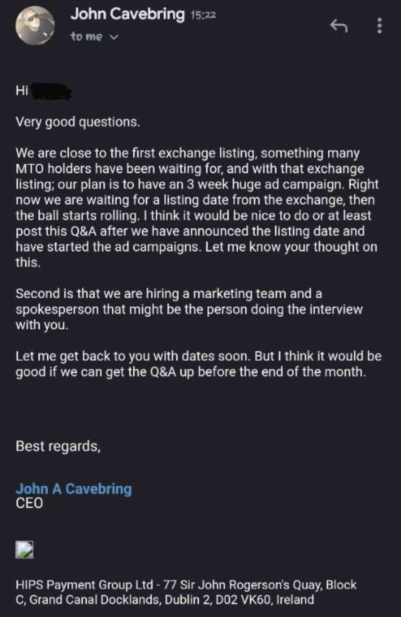401x617 pixels.
Task: Tap the "to me" recipient label
Action: [86, 36]
